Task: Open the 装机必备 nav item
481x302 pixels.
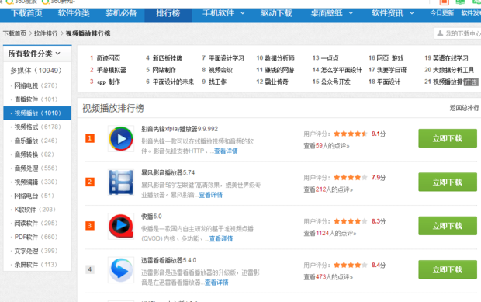Action: (120, 13)
